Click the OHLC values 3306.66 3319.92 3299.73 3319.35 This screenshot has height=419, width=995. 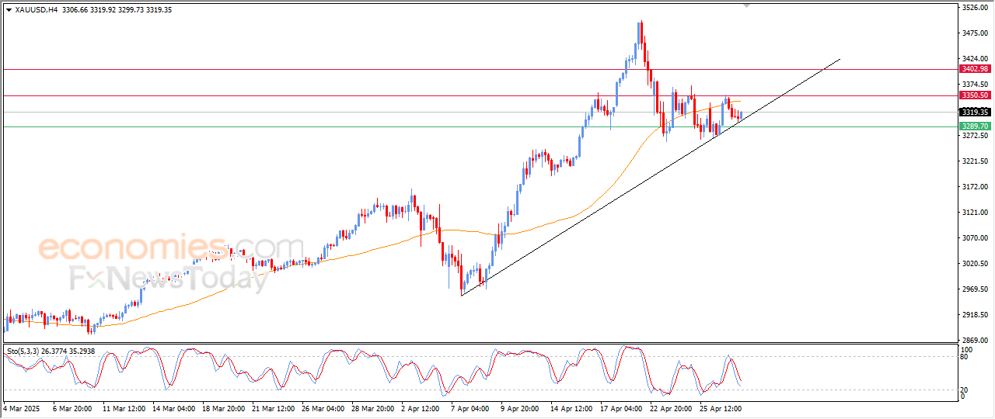tap(117, 10)
